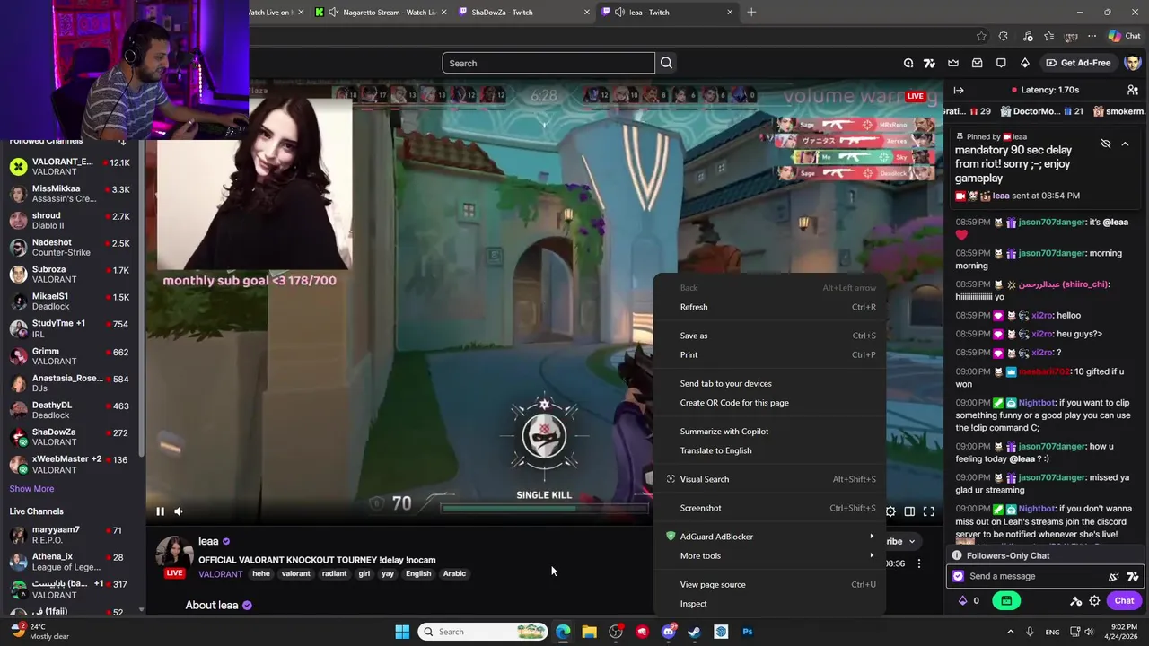Image resolution: width=1149 pixels, height=646 pixels.
Task: Click the Followers-Only Chat info icon
Action: pos(957,555)
